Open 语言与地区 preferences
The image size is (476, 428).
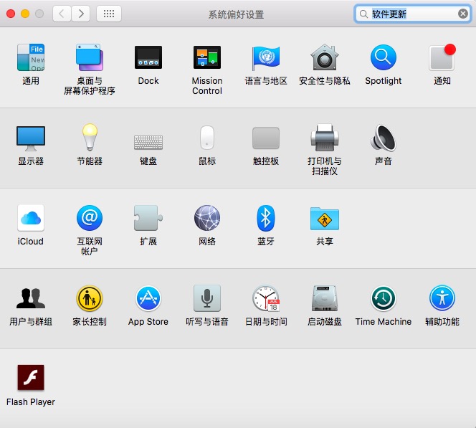[266, 58]
